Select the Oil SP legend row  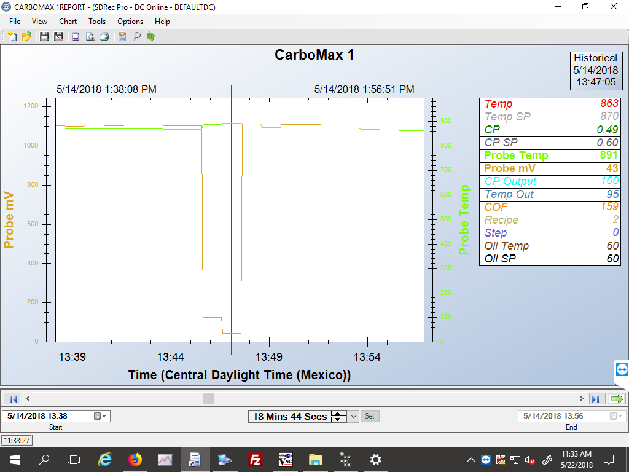(550, 259)
